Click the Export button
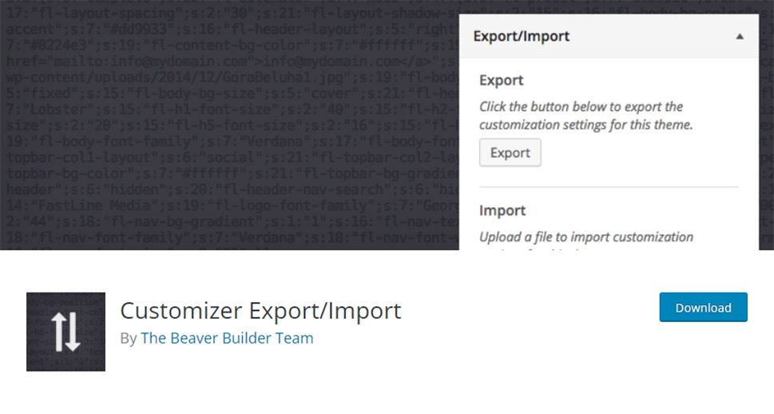Screen dimensions: 774x414 click(x=510, y=153)
